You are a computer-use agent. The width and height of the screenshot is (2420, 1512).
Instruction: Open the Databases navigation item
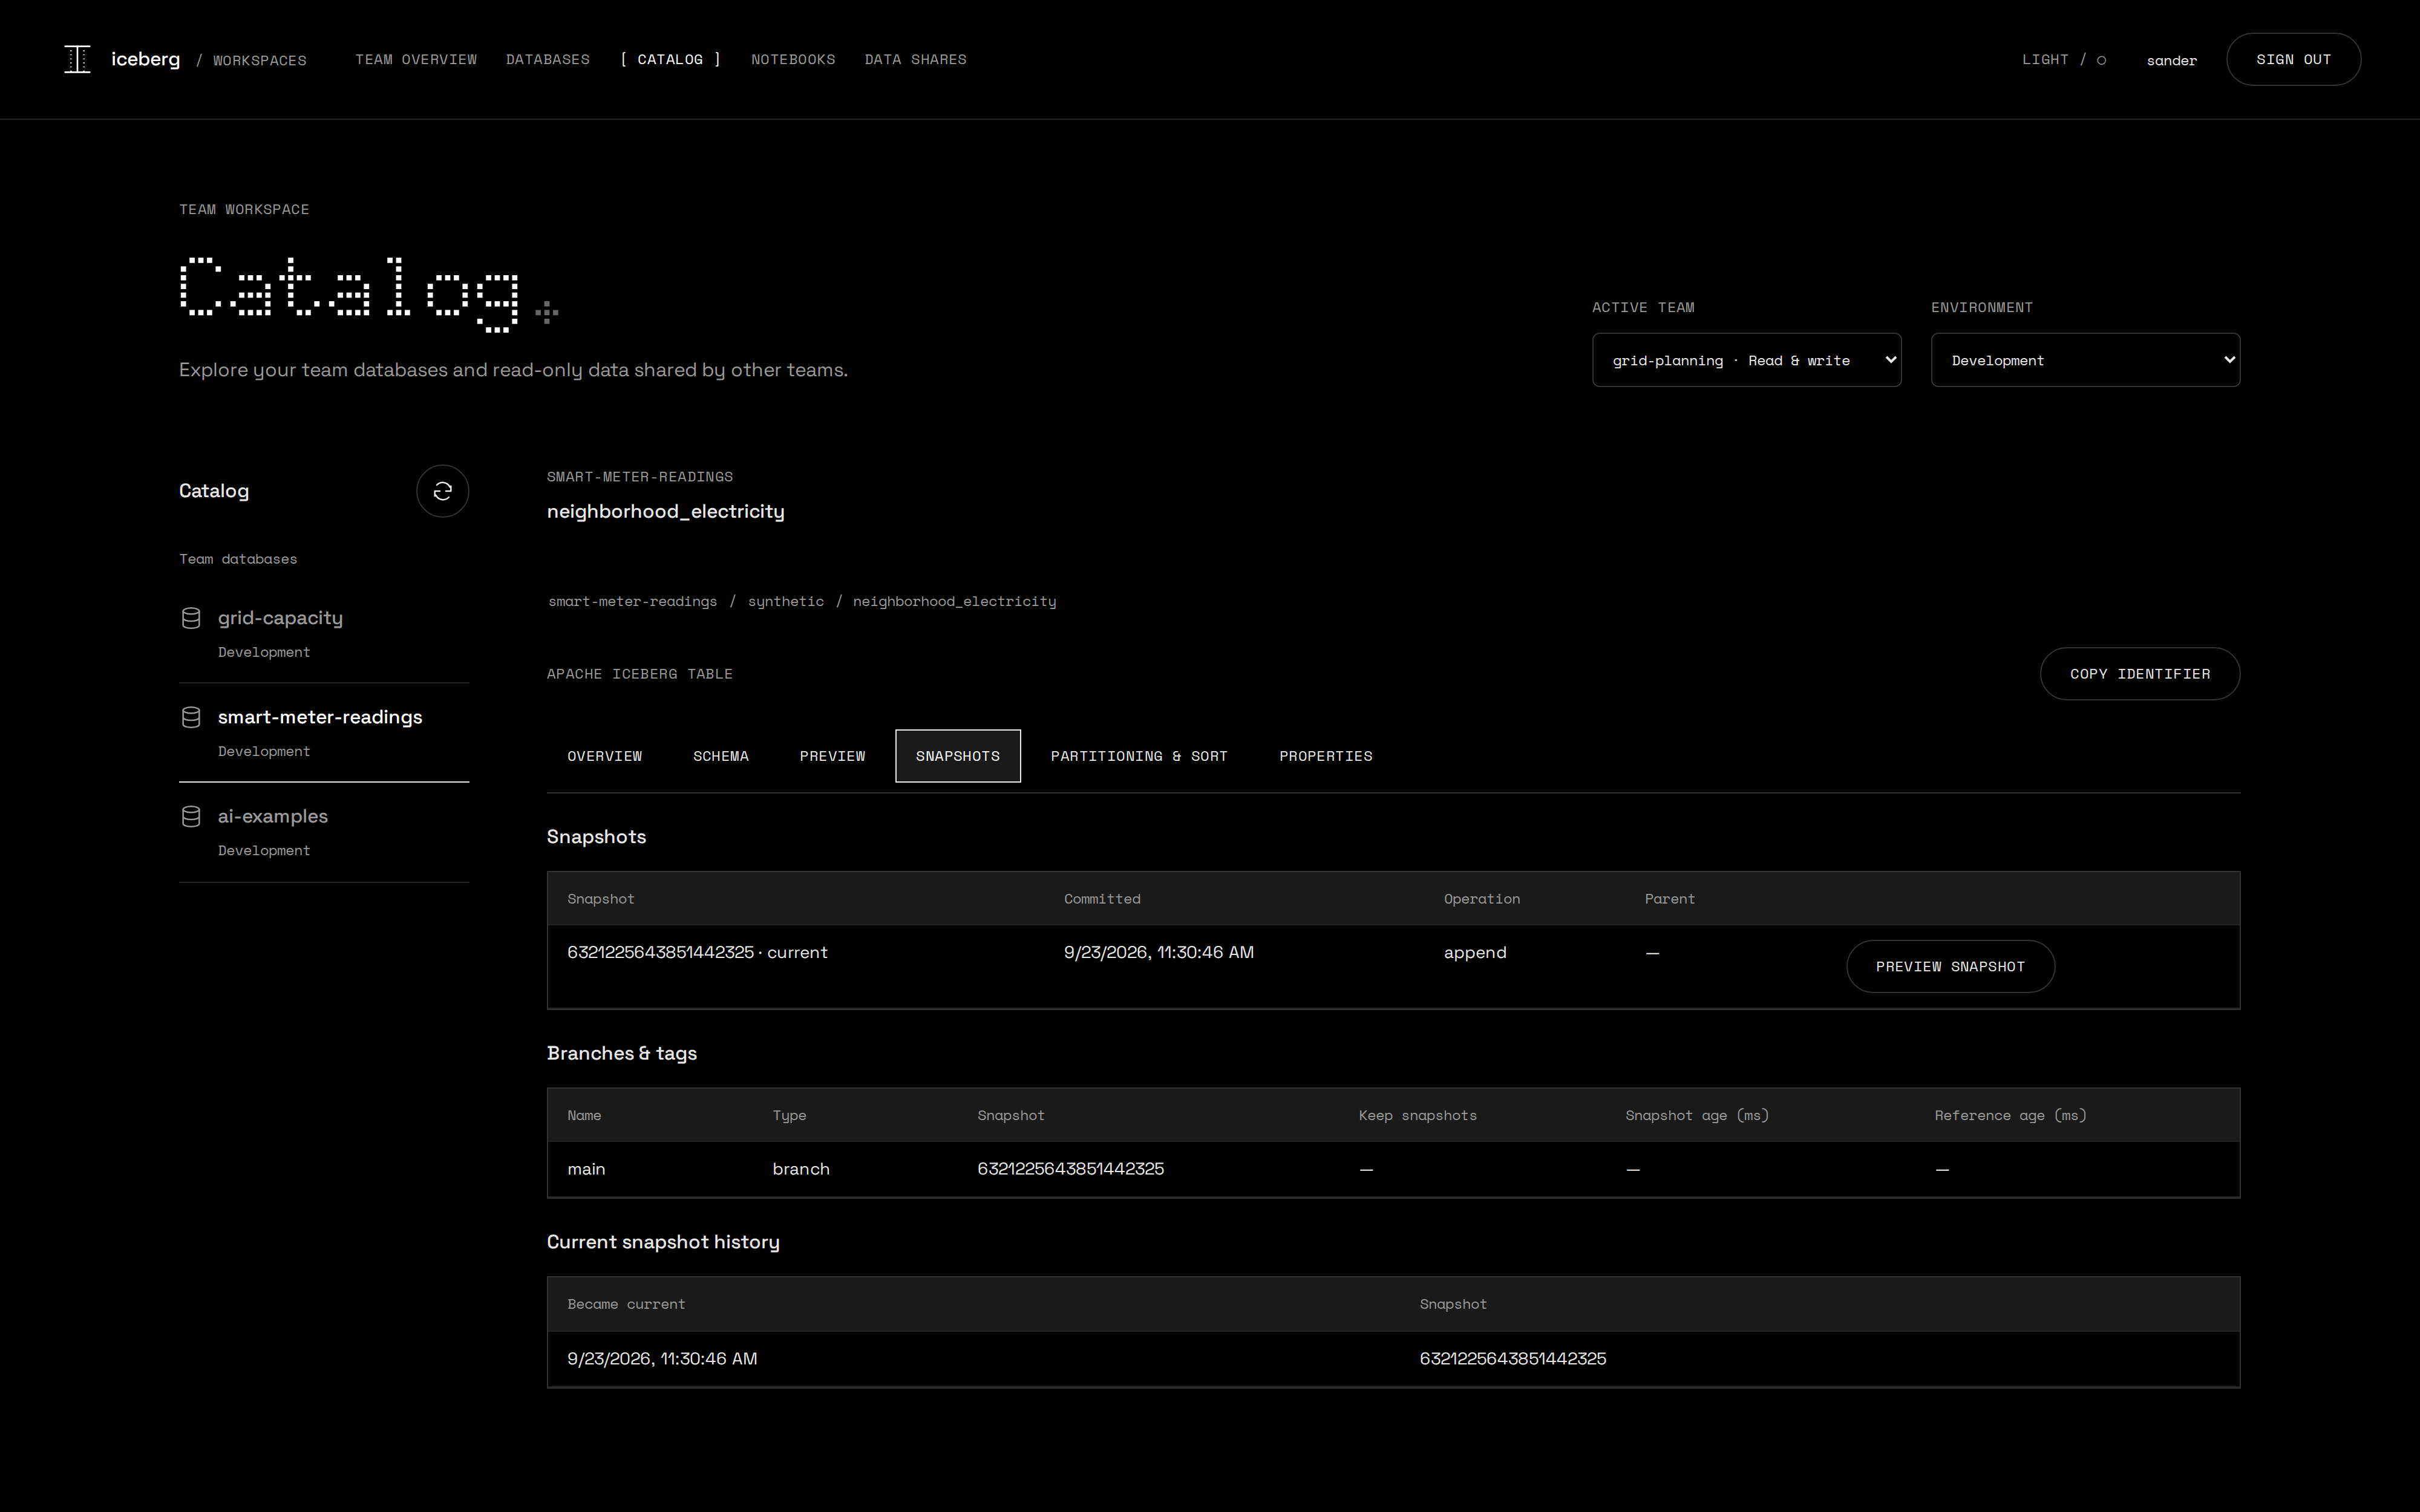click(x=548, y=60)
